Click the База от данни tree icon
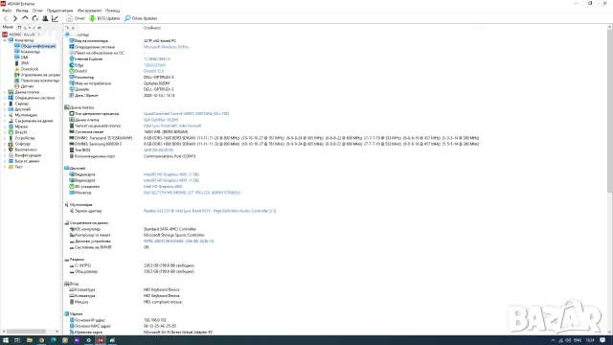 tap(11, 161)
